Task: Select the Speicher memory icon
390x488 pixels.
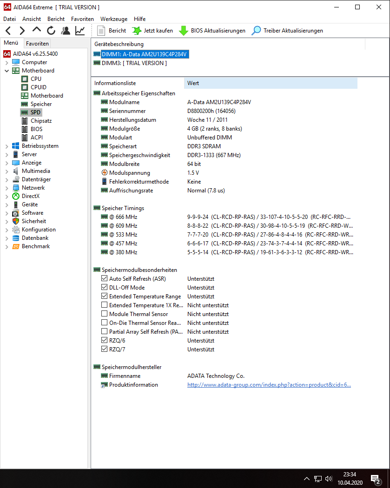Action: click(x=25, y=104)
